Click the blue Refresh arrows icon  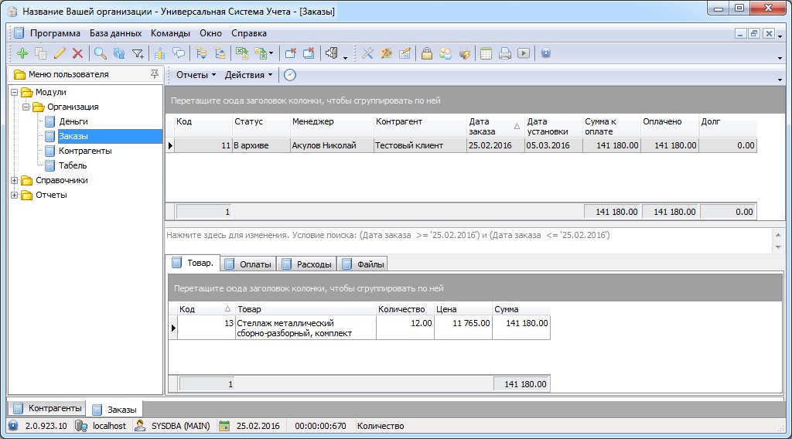118,53
